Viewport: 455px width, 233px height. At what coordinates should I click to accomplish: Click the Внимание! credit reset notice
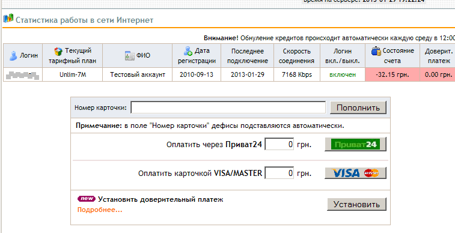click(x=329, y=38)
